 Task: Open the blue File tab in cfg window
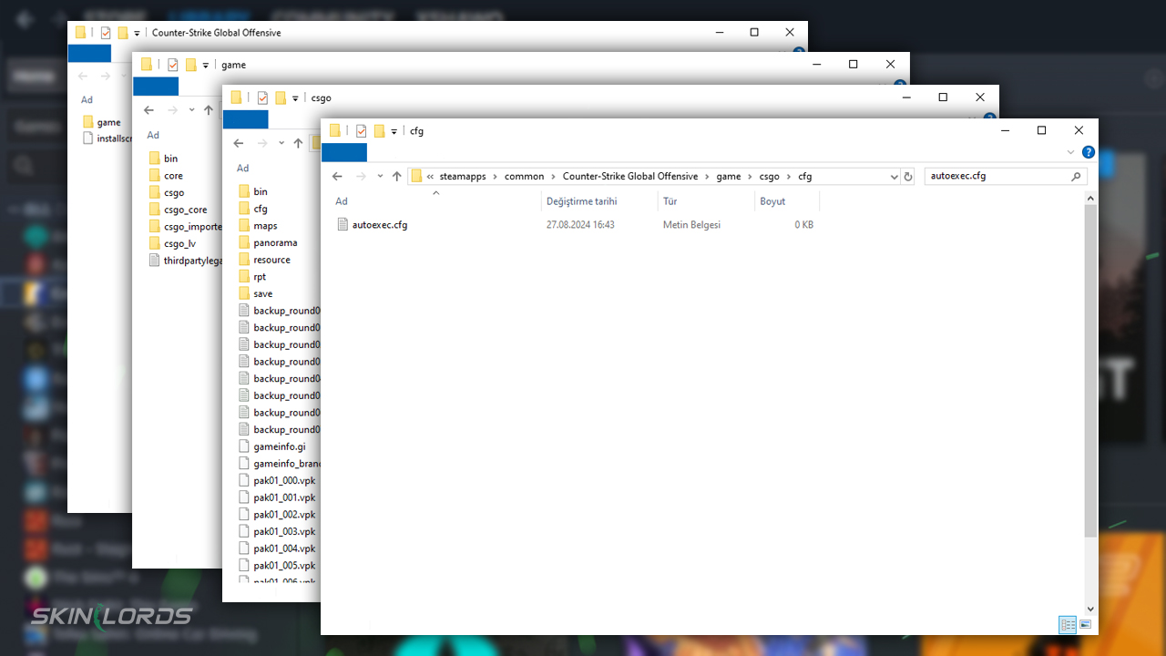[343, 152]
